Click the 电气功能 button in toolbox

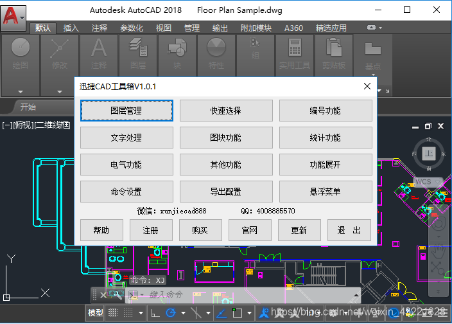[126, 165]
